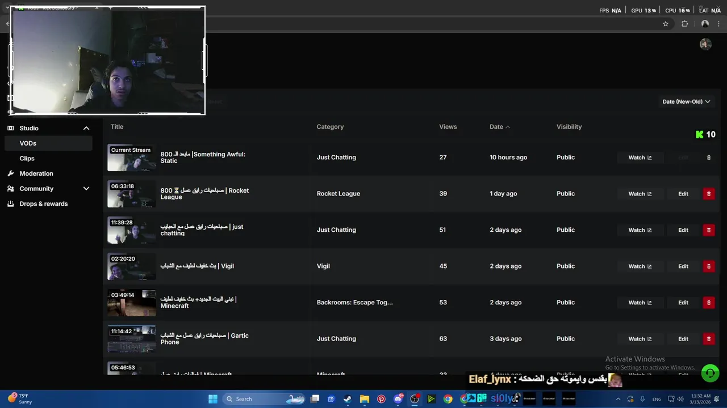
Task: Open OBS Studio from the taskbar
Action: point(415,399)
